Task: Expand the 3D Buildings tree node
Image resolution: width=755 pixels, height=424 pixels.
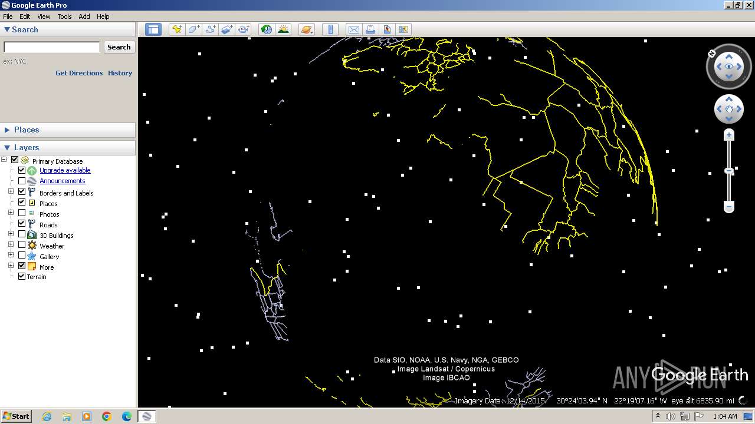Action: pyautogui.click(x=11, y=234)
